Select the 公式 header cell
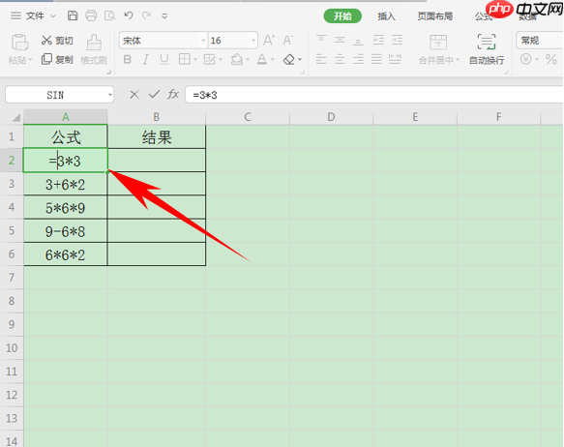The height and width of the screenshot is (447, 564). coord(66,137)
